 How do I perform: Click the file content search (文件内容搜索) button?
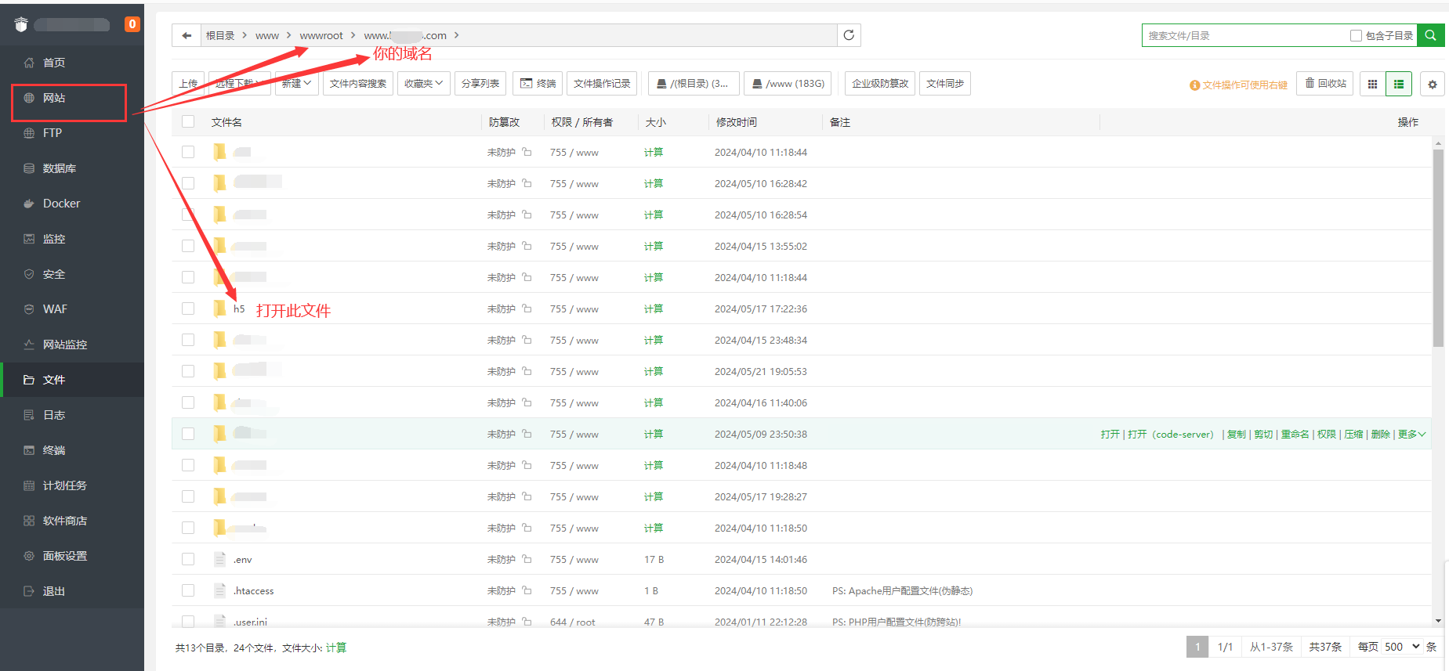pyautogui.click(x=357, y=84)
